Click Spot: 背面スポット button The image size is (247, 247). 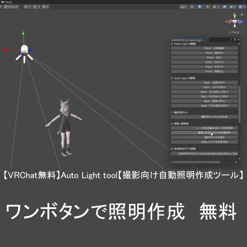[x=204, y=101]
